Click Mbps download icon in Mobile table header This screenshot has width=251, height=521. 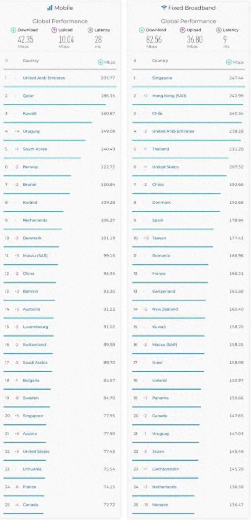[x=100, y=62]
